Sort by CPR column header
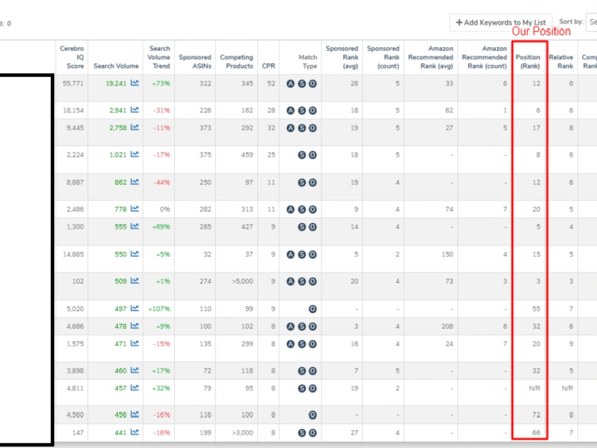Image resolution: width=597 pixels, height=448 pixels. pyautogui.click(x=269, y=66)
